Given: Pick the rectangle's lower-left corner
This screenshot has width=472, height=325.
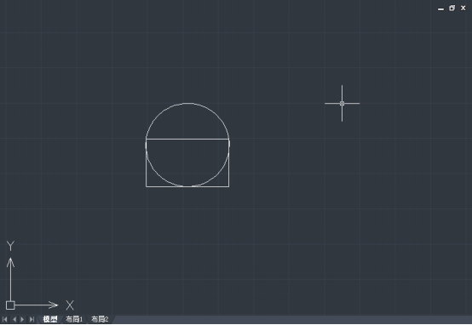Looking at the screenshot, I should coord(147,186).
